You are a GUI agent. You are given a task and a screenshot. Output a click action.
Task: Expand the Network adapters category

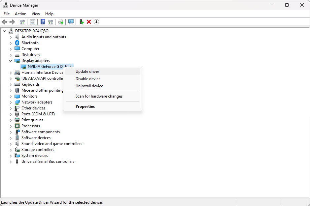(11, 102)
